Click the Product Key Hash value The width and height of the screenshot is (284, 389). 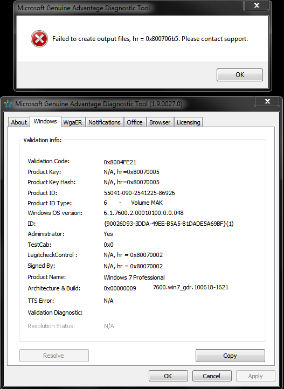[x=131, y=182]
